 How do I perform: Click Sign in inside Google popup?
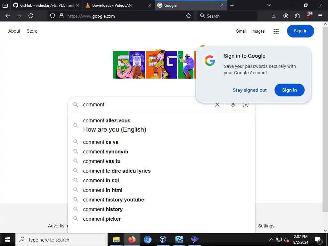289,90
